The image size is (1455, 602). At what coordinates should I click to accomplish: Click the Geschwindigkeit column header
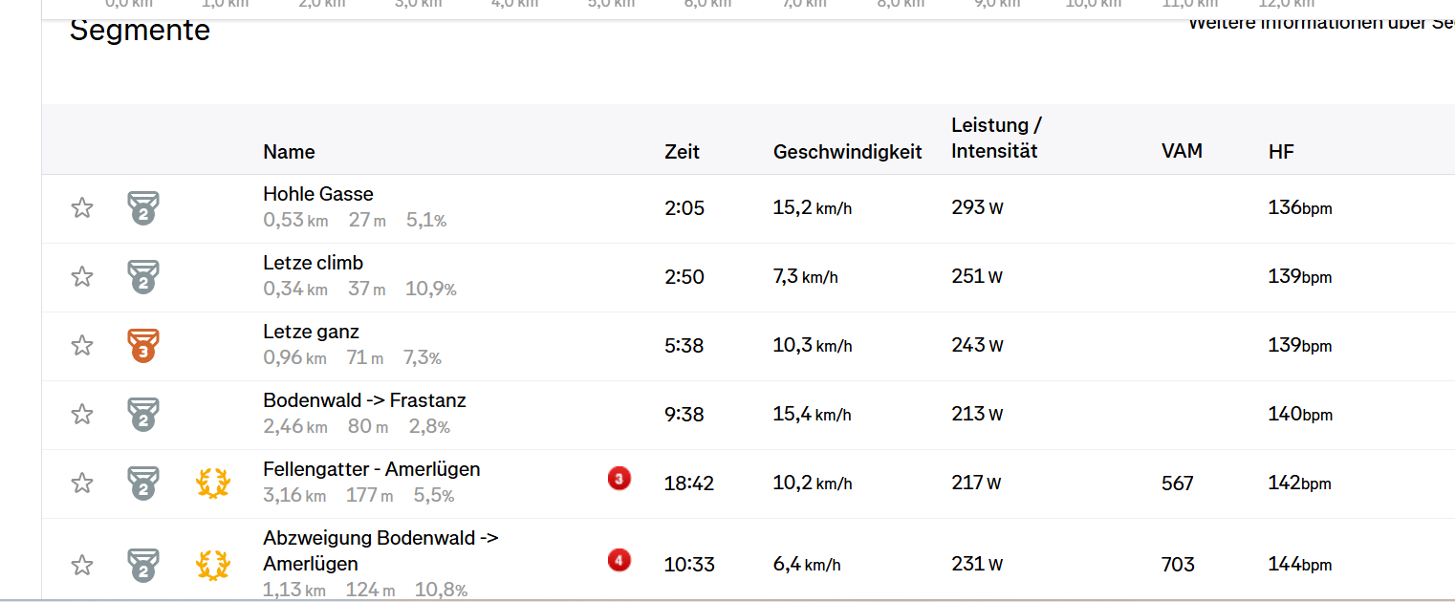847,152
